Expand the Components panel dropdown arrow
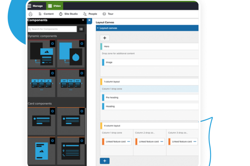Viewport: 250px width, 166px height. (83, 20)
